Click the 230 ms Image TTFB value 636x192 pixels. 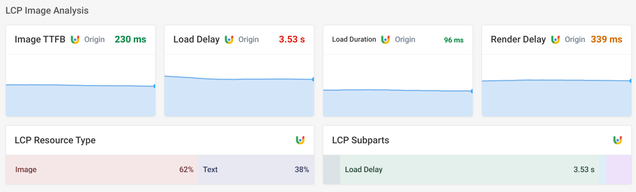pyautogui.click(x=130, y=39)
